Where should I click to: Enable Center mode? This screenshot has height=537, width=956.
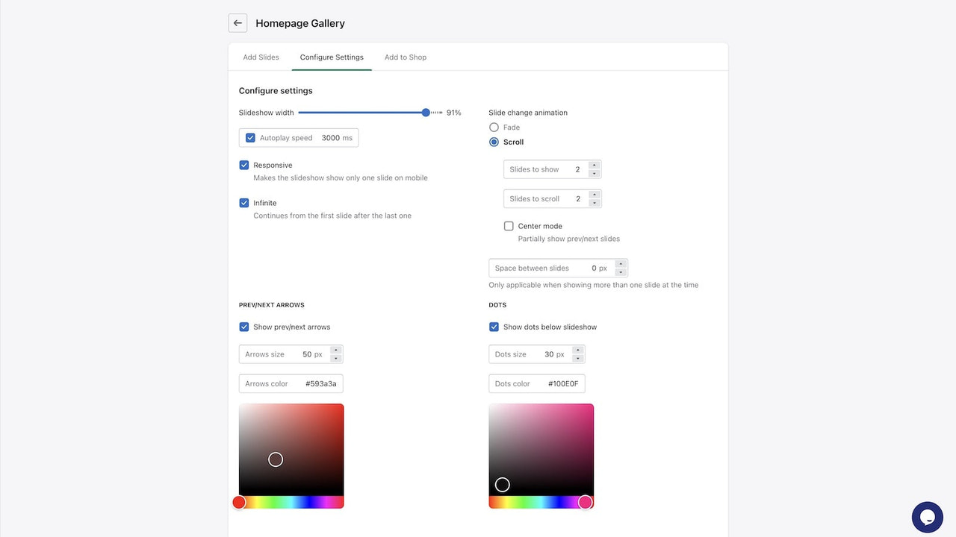[509, 225]
